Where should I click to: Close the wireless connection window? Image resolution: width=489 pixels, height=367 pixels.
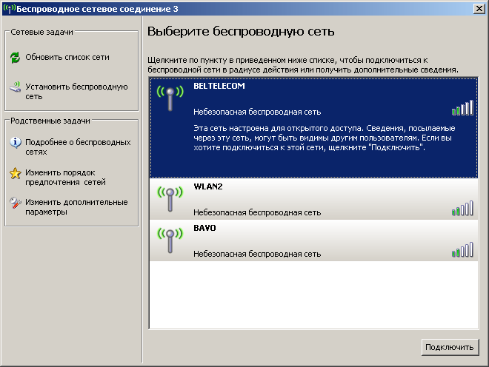point(479,9)
